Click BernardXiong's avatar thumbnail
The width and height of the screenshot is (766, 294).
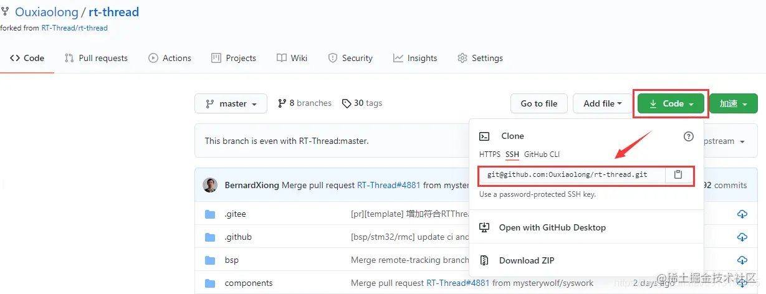tap(210, 184)
